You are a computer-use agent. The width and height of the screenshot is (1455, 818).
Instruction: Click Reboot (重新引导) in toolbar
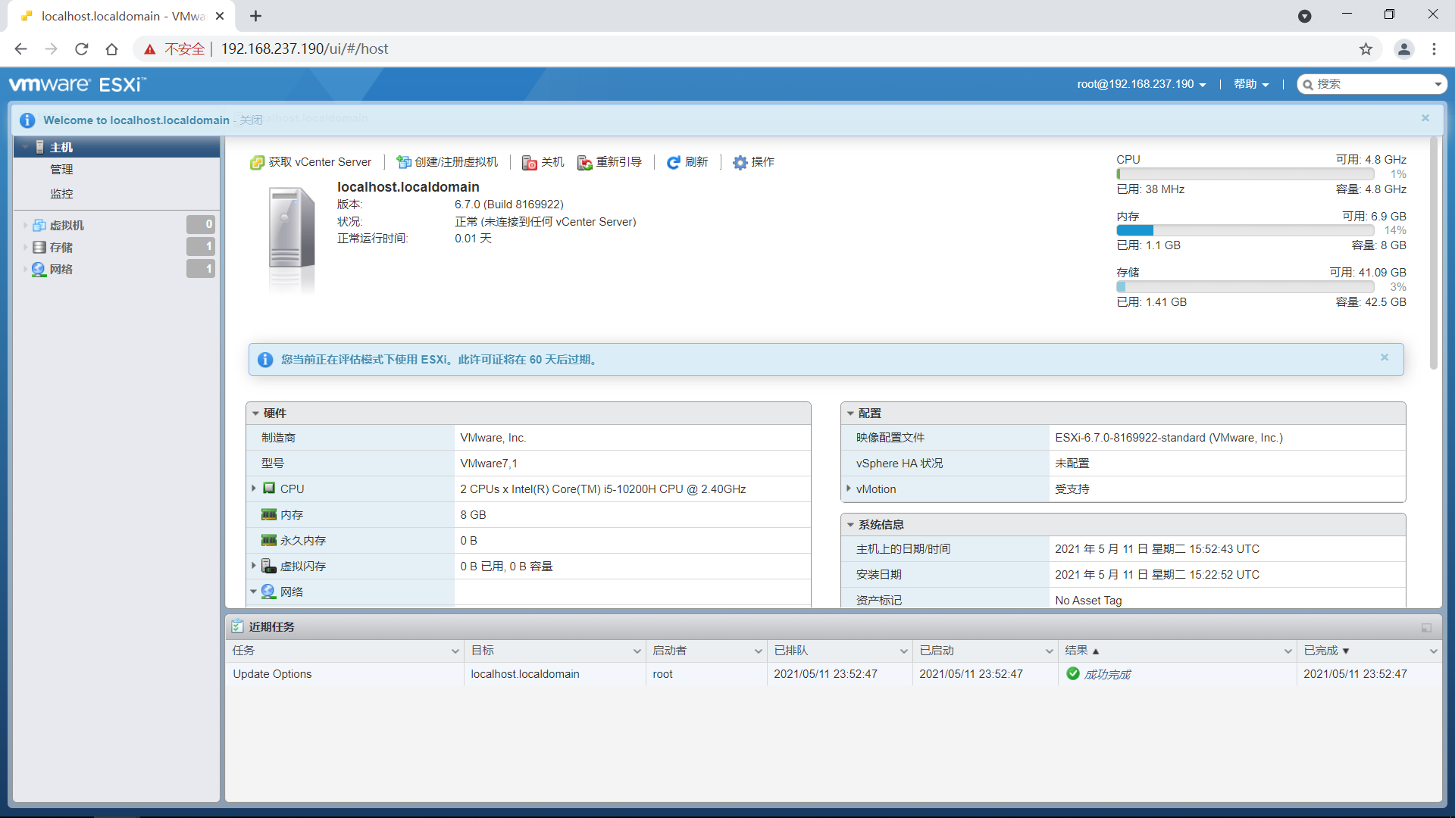click(x=610, y=162)
